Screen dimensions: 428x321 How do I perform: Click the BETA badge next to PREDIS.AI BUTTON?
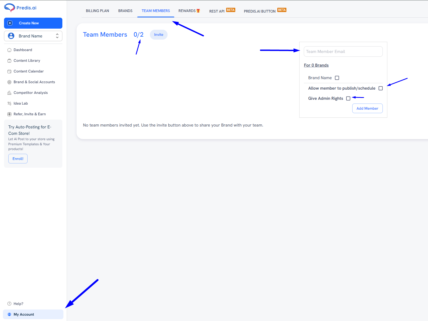click(282, 10)
